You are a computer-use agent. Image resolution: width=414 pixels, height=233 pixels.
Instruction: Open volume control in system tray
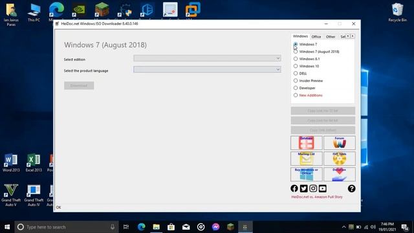tap(373, 227)
